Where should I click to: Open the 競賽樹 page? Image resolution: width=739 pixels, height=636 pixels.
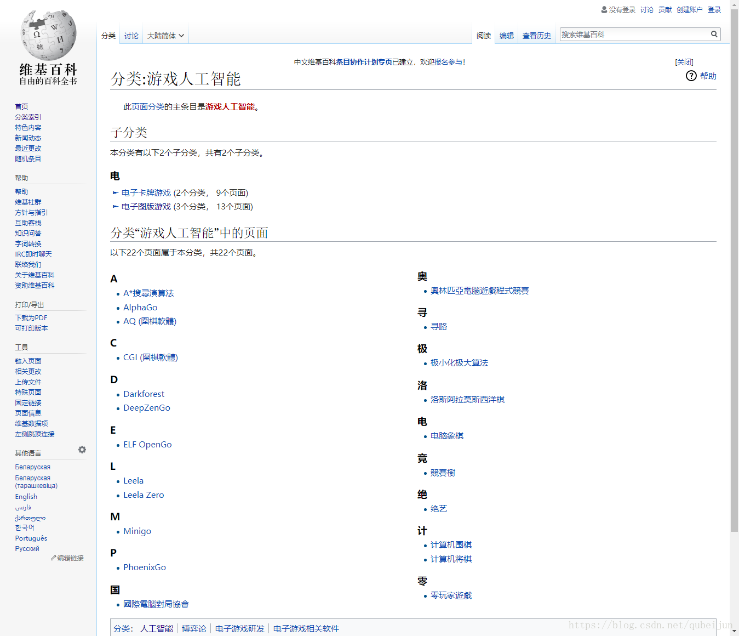[x=443, y=473]
